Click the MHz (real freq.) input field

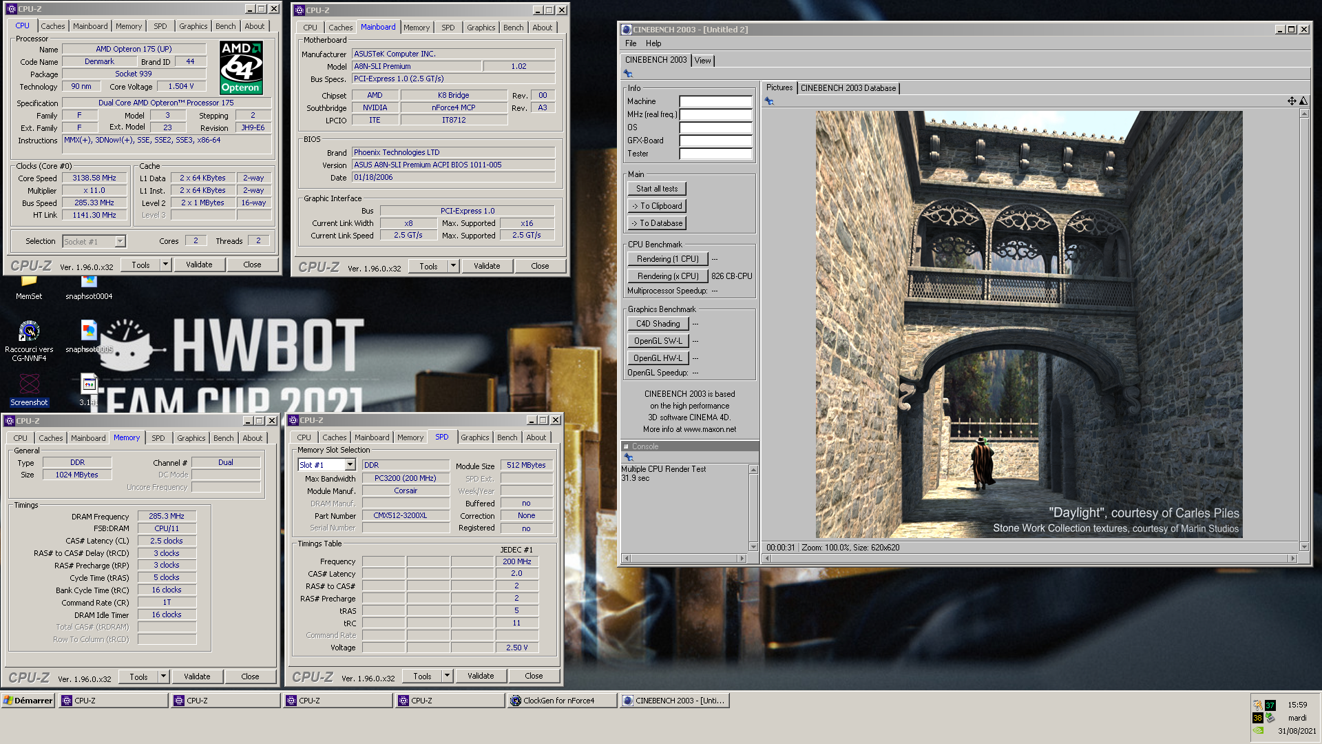(715, 114)
